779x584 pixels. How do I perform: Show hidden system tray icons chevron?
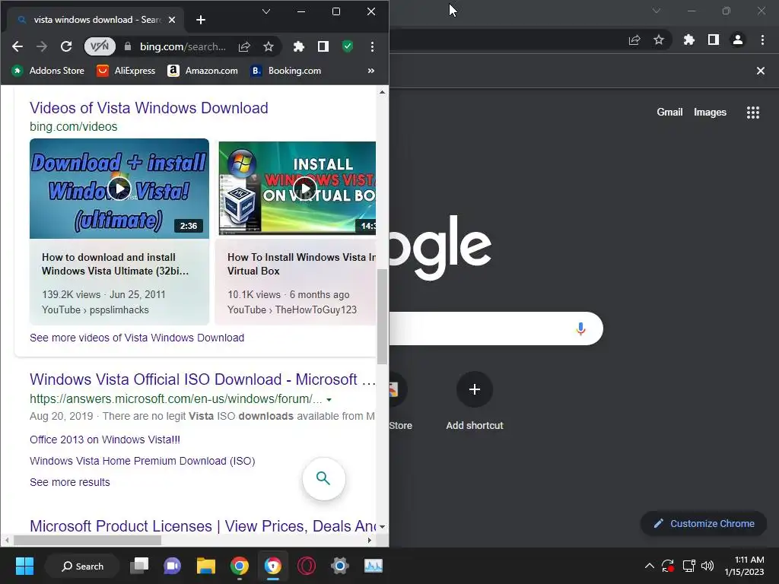(650, 566)
